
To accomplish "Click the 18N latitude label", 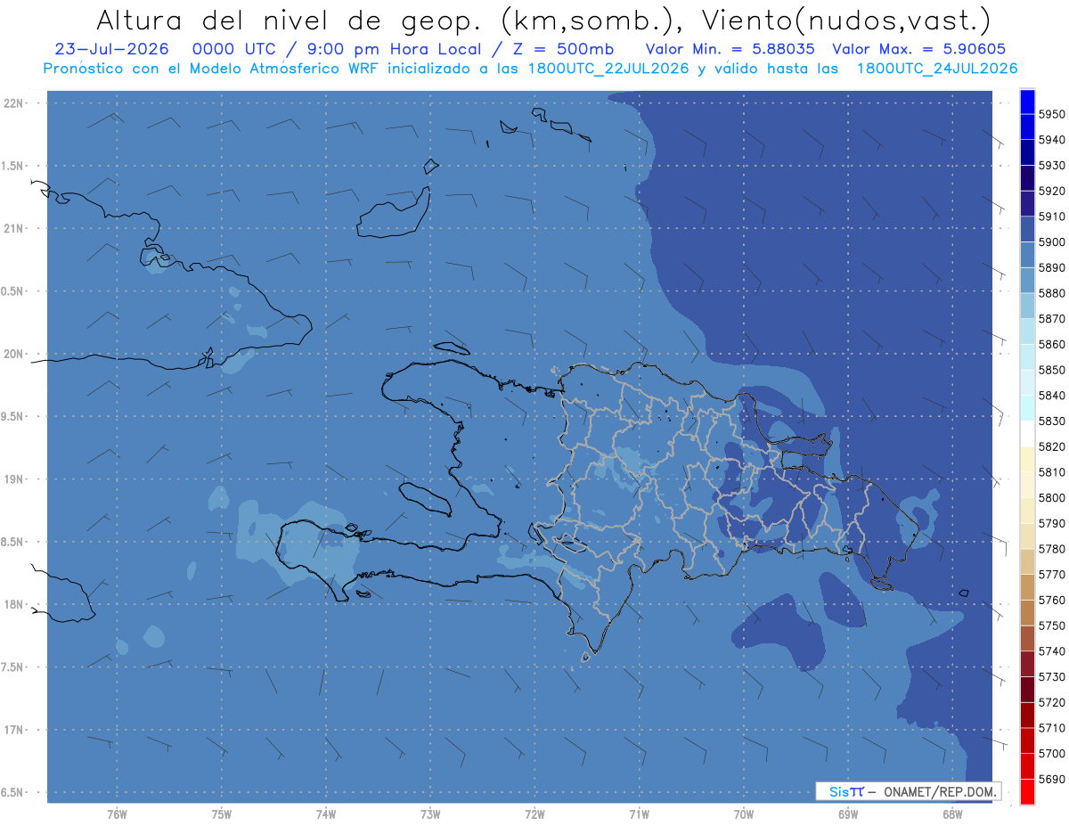I will pyautogui.click(x=14, y=605).
